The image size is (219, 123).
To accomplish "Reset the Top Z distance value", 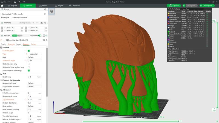I will (x=26, y=99).
